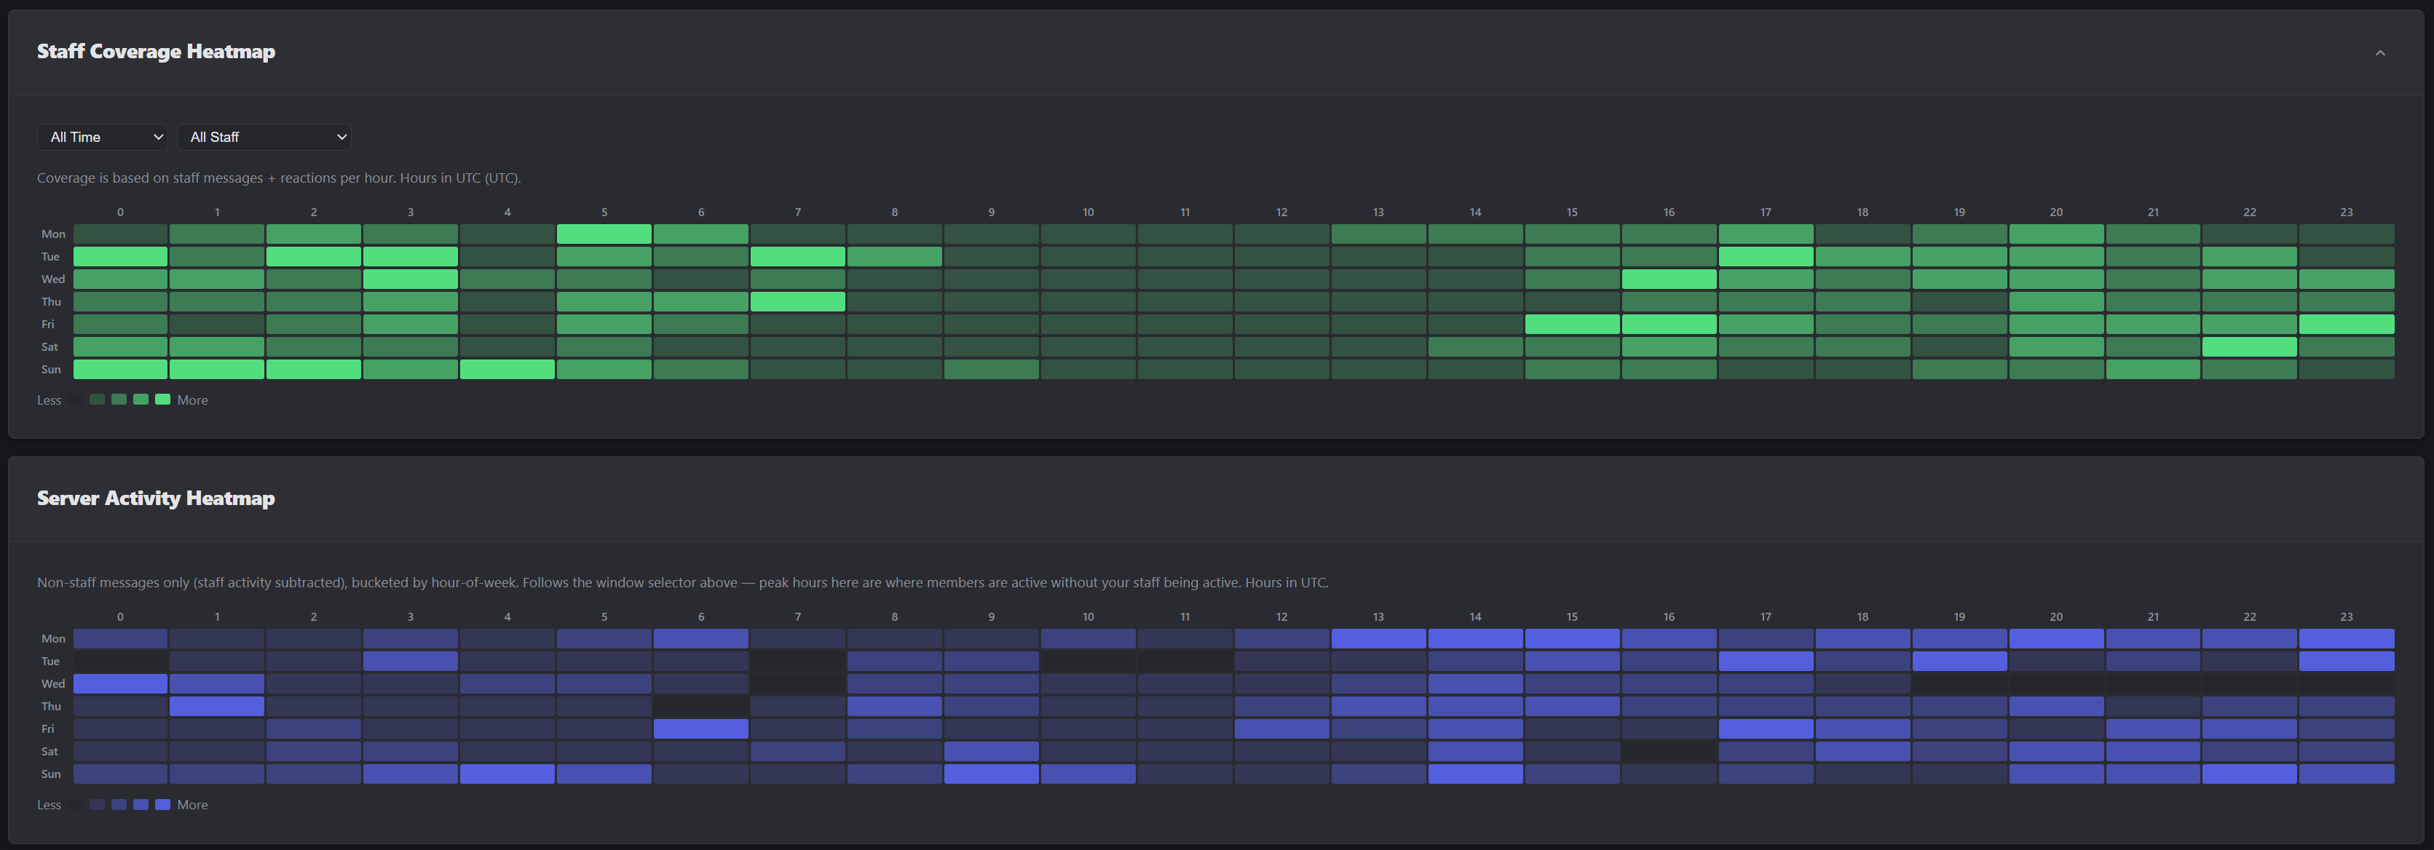Image resolution: width=2434 pixels, height=850 pixels.
Task: Open the All Time range dropdown
Action: click(102, 137)
